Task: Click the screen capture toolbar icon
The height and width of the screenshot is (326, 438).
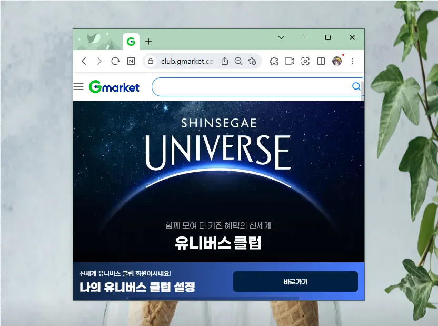Action: (305, 61)
